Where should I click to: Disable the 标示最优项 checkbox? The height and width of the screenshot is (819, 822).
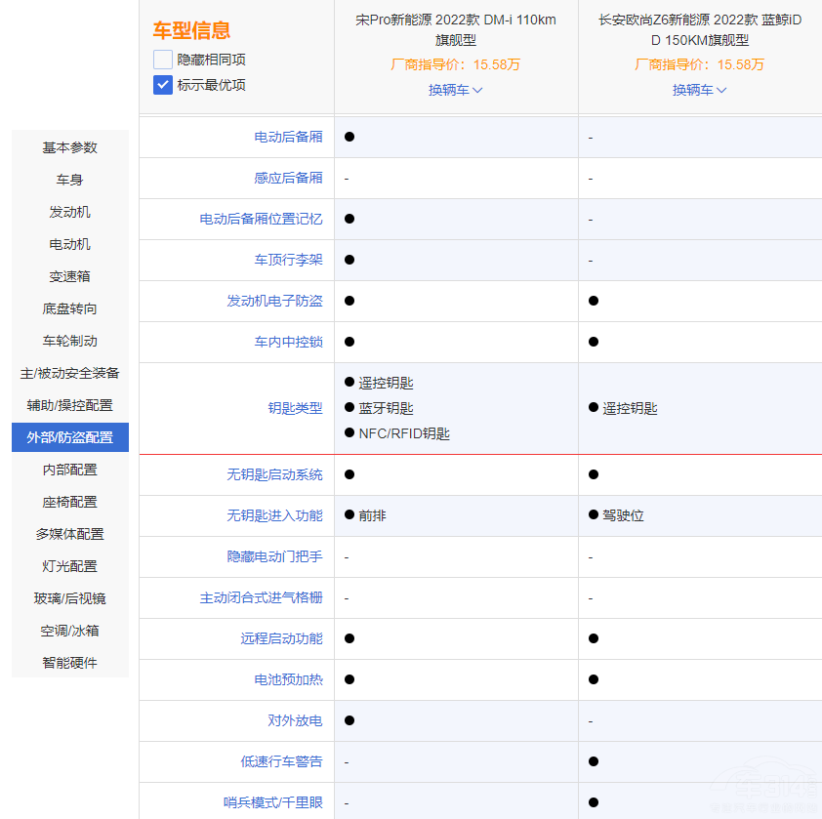163,85
